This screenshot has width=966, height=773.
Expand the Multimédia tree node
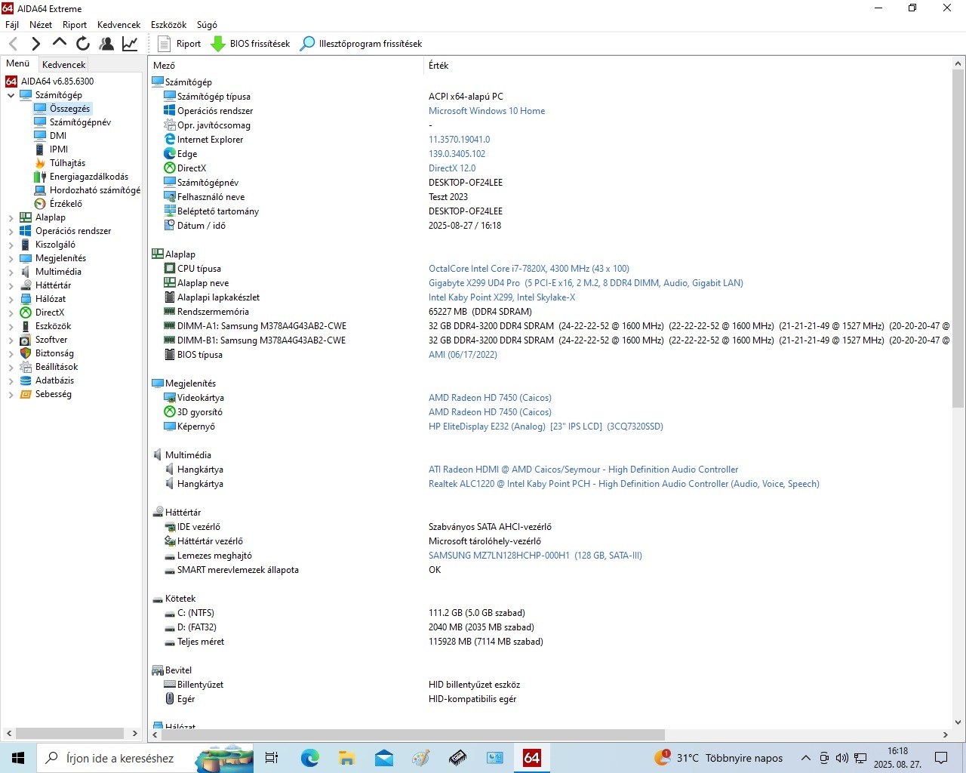[x=11, y=272]
